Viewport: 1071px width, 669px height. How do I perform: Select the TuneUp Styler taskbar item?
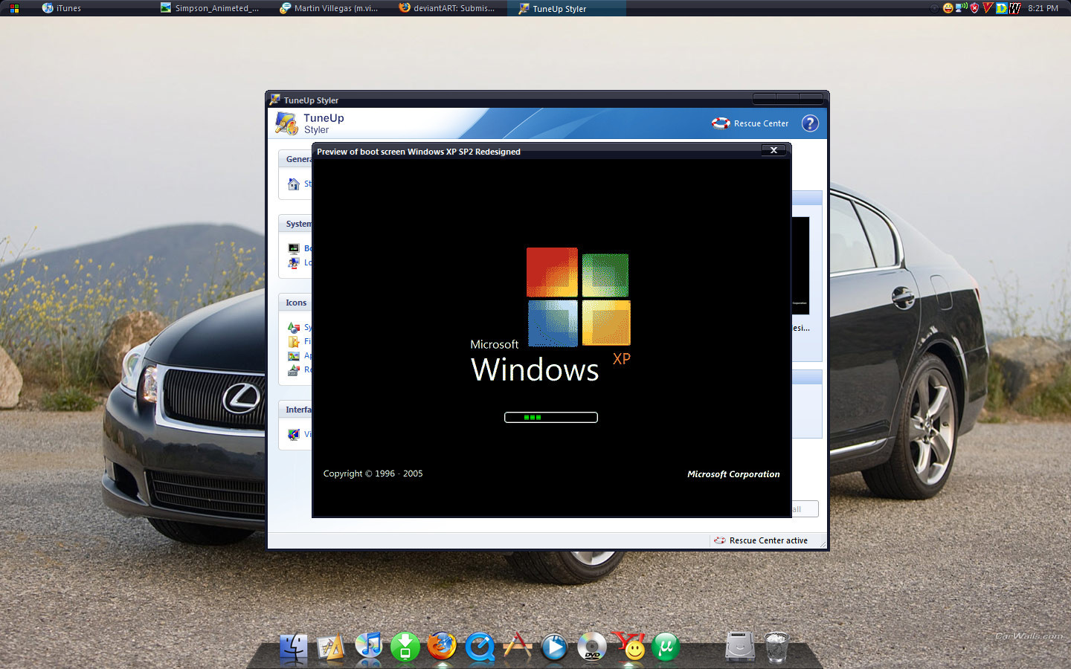tap(567, 8)
